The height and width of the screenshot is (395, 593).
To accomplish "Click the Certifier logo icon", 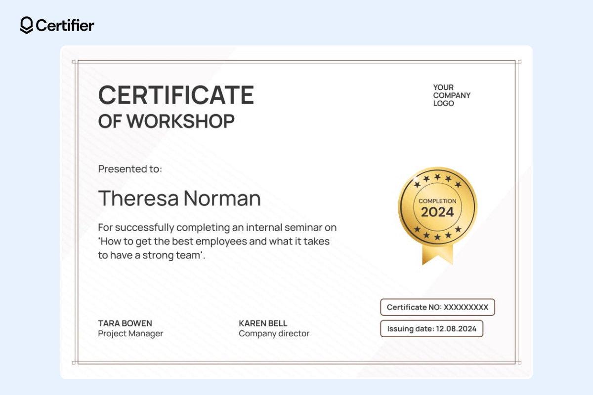I will point(26,25).
